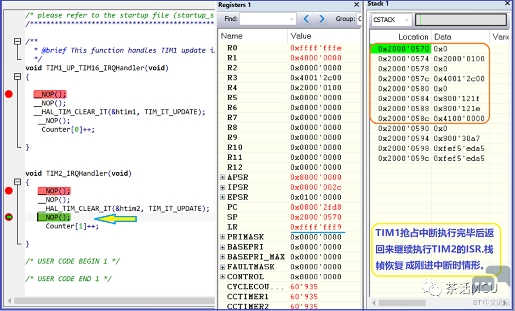Expand the CONTROL register

(222, 277)
